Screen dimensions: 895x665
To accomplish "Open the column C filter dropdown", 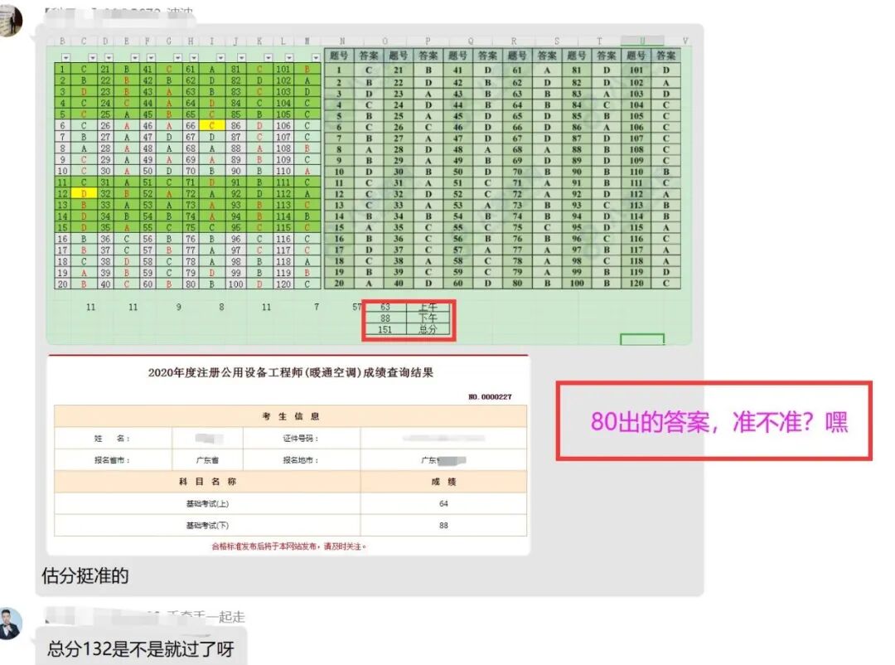I will pos(93,58).
